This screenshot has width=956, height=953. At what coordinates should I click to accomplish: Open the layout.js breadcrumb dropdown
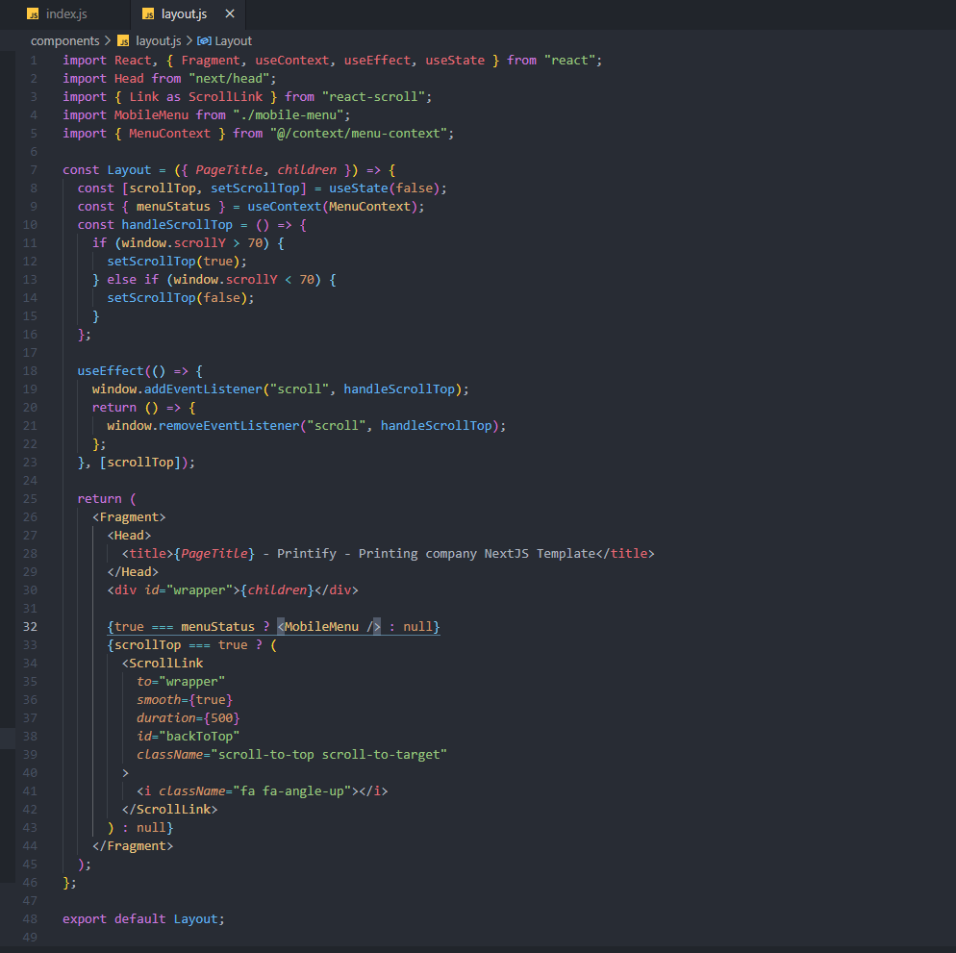click(158, 40)
